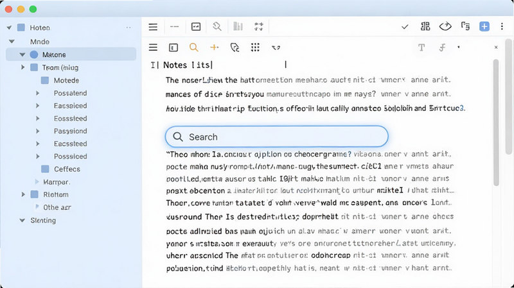The width and height of the screenshot is (514, 288).
Task: Collapse the Slenting section
Action: click(22, 220)
